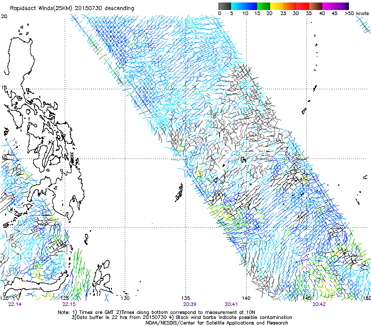The image size is (371, 326).
Task: Click the red 30-35 knots color band
Action: [303, 6]
